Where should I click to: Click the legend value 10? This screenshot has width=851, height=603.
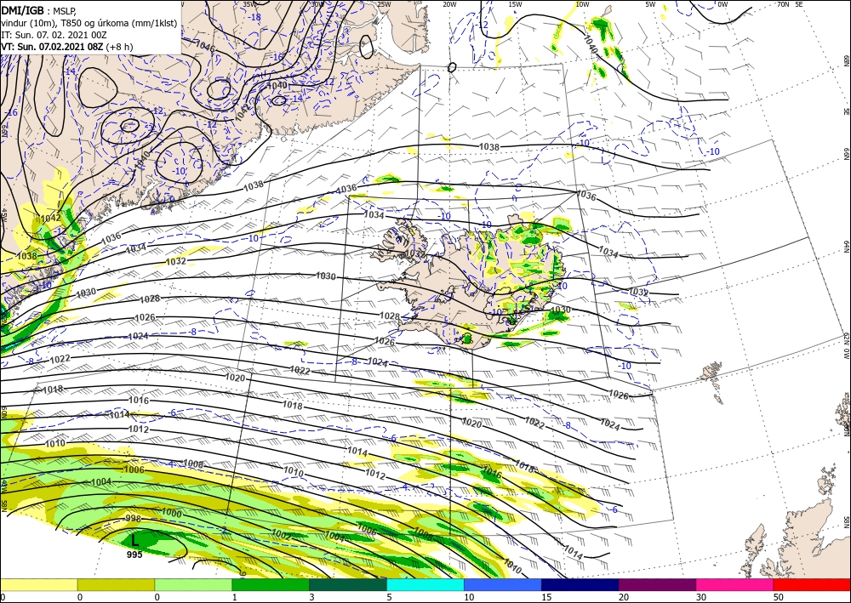[x=469, y=598]
